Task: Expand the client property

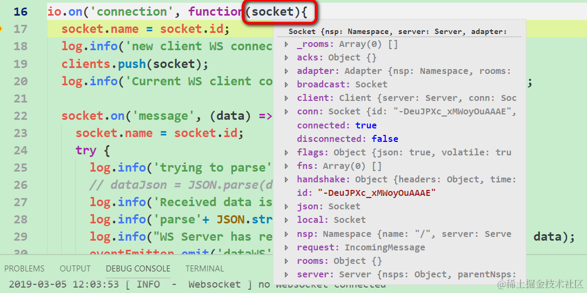Action: (x=286, y=98)
